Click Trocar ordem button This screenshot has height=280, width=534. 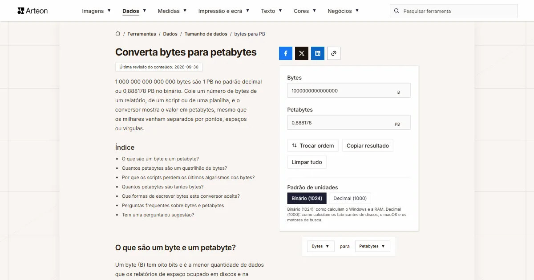coord(313,146)
